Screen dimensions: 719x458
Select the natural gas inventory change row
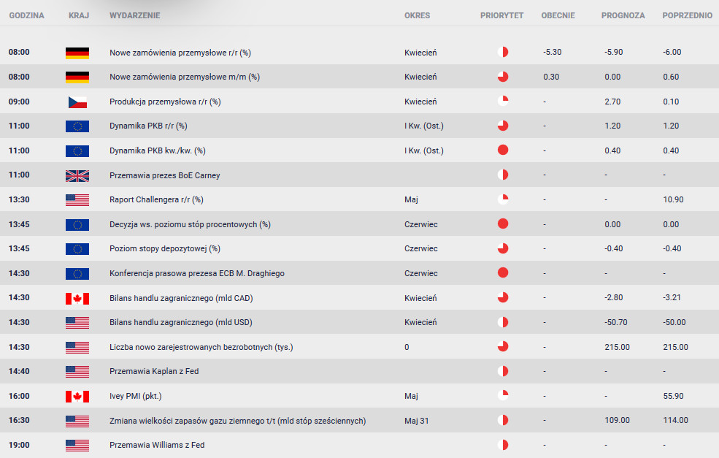359,420
